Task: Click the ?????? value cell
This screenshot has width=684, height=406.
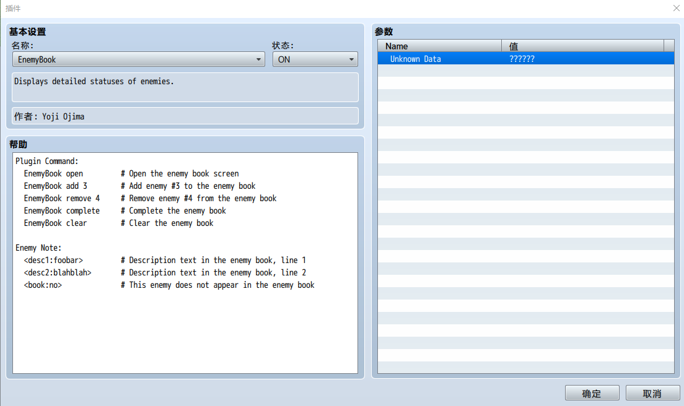Action: click(x=522, y=59)
